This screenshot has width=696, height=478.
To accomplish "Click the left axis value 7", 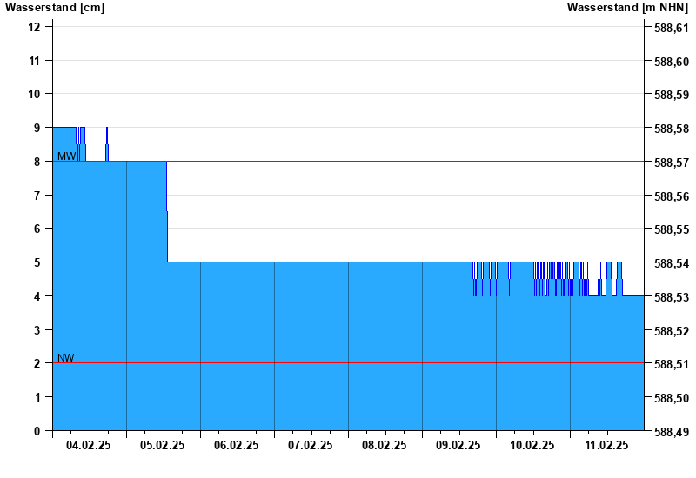I will click(37, 195).
